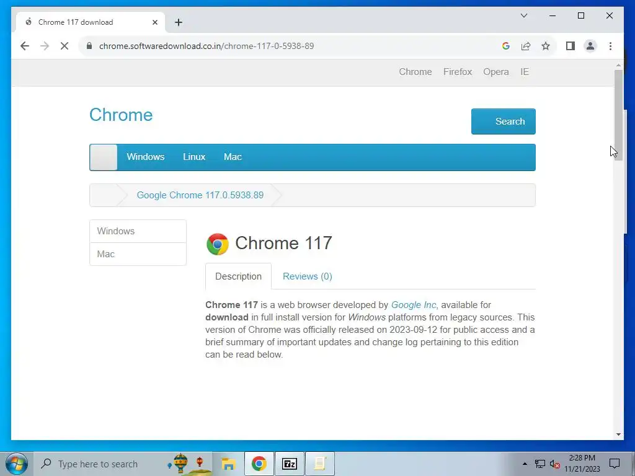635x476 pixels.
Task: Go back to the previous page
Action: [x=25, y=46]
